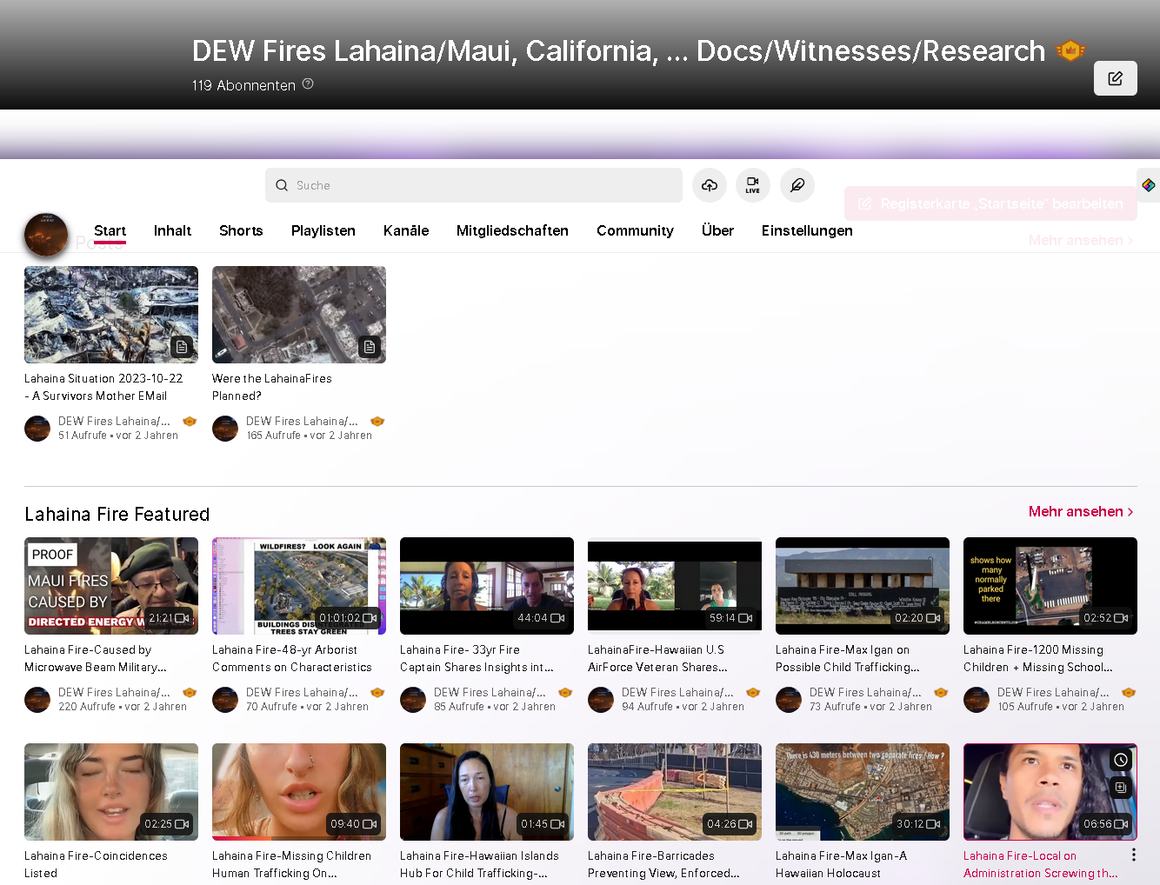Open title Lahaina Fire-Caused by Microwave Beam Military

pyautogui.click(x=96, y=658)
